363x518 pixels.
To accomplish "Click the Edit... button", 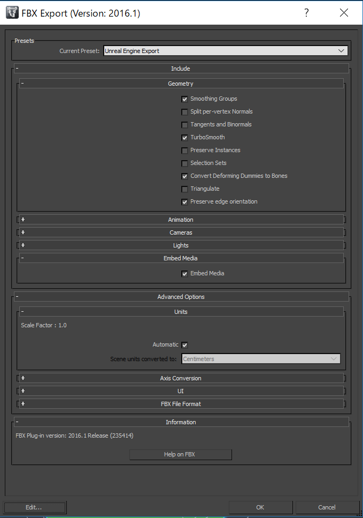I will click(x=35, y=507).
